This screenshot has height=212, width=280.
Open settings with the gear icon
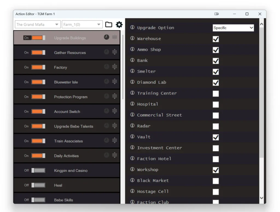click(119, 24)
